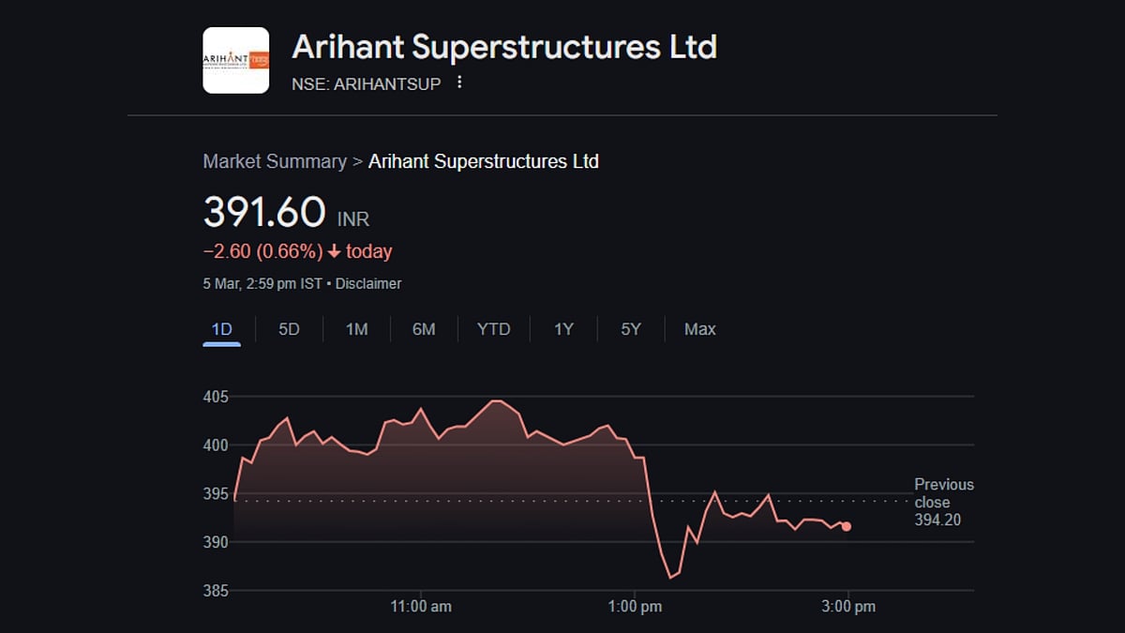
Task: Select the 6M time range tab
Action: (x=424, y=329)
